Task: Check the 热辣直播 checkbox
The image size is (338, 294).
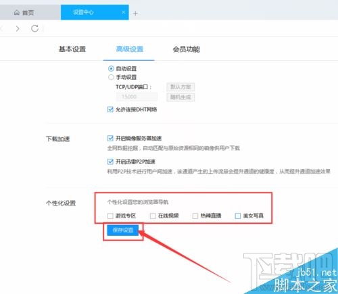Action: tap(195, 216)
